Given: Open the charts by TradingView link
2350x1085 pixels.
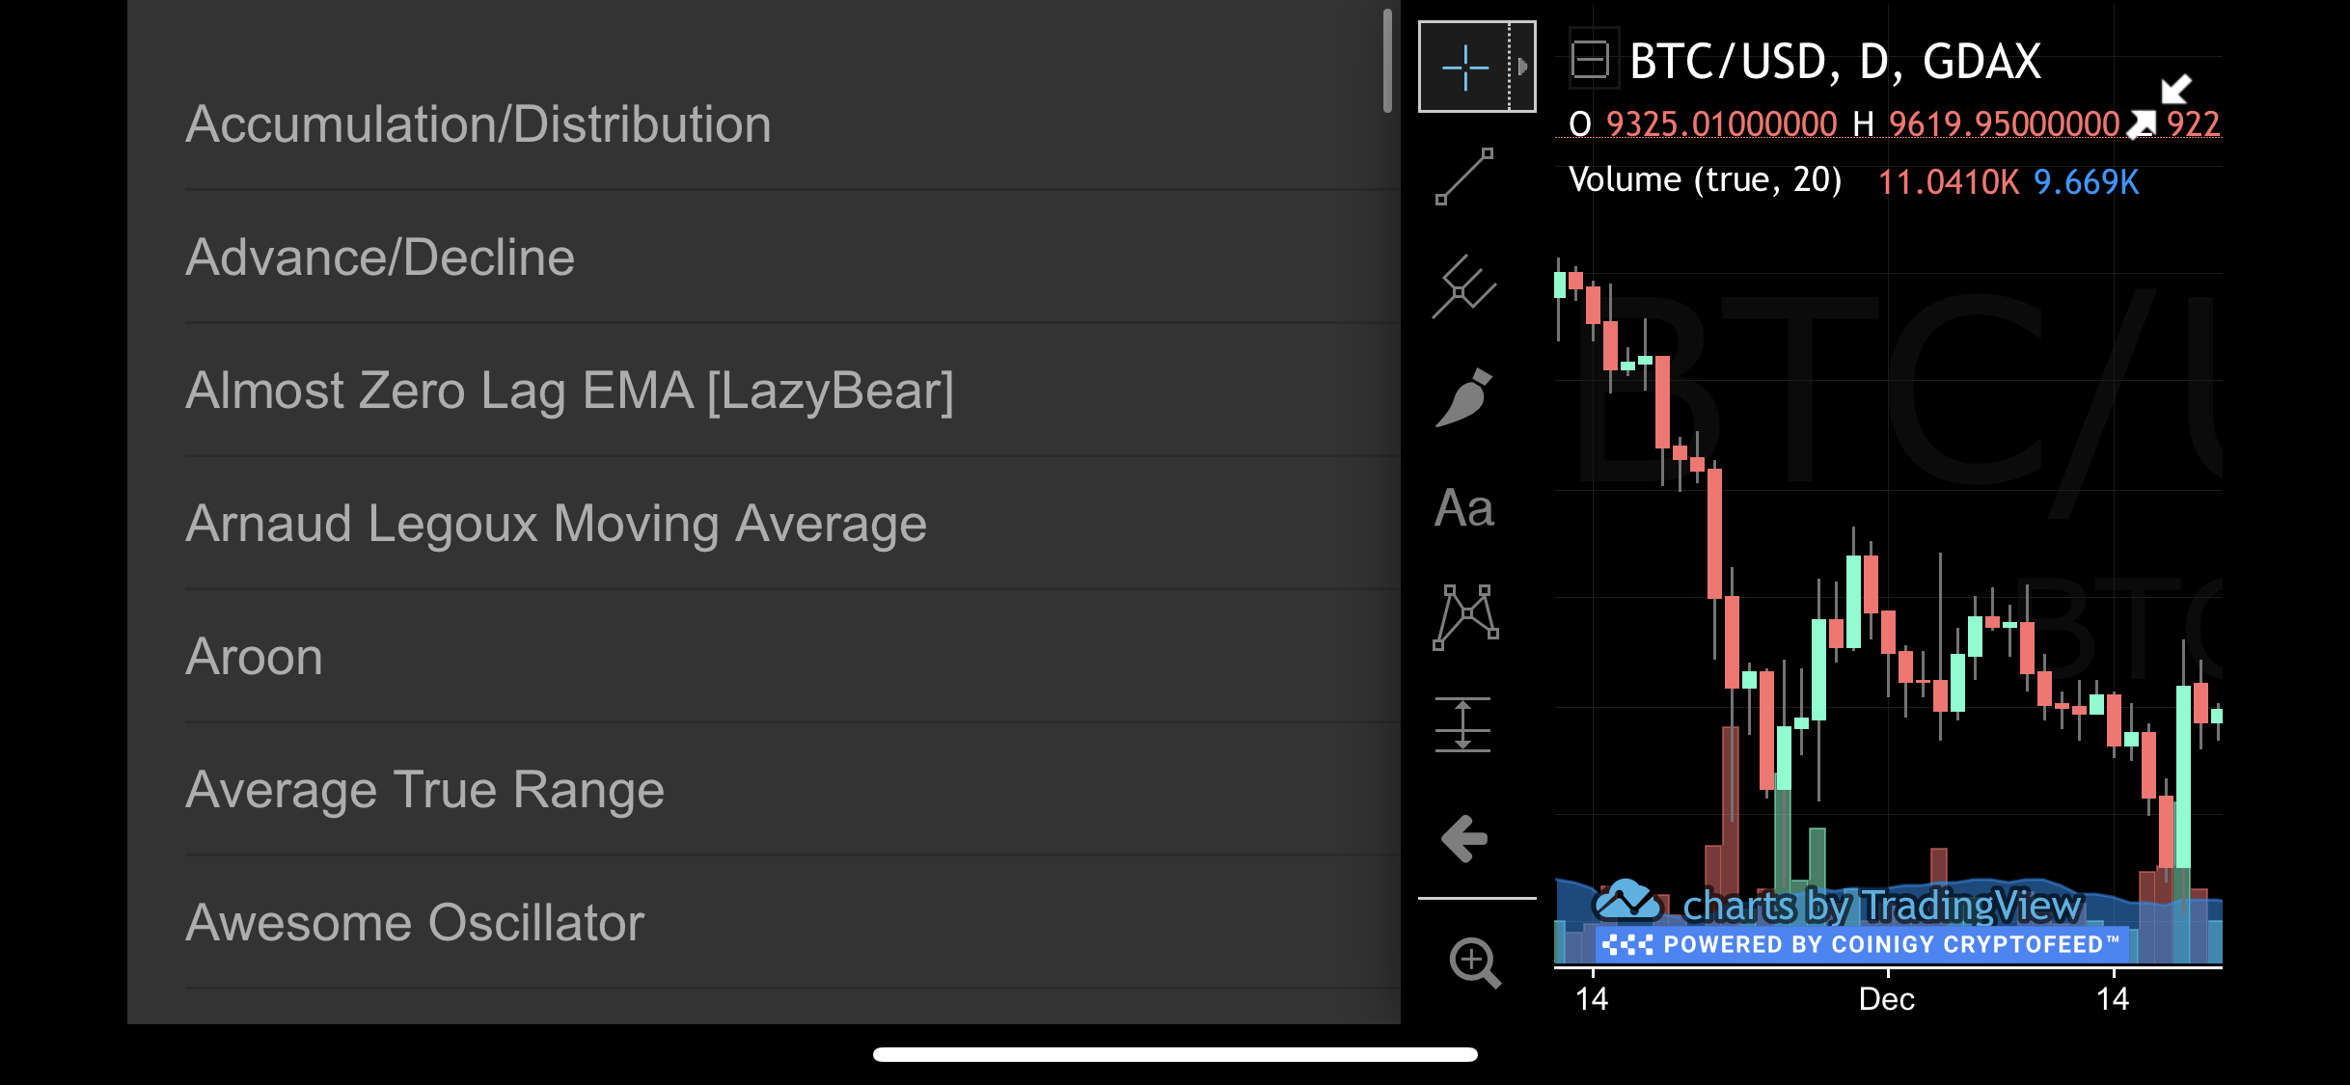Looking at the screenshot, I should (x=1839, y=905).
